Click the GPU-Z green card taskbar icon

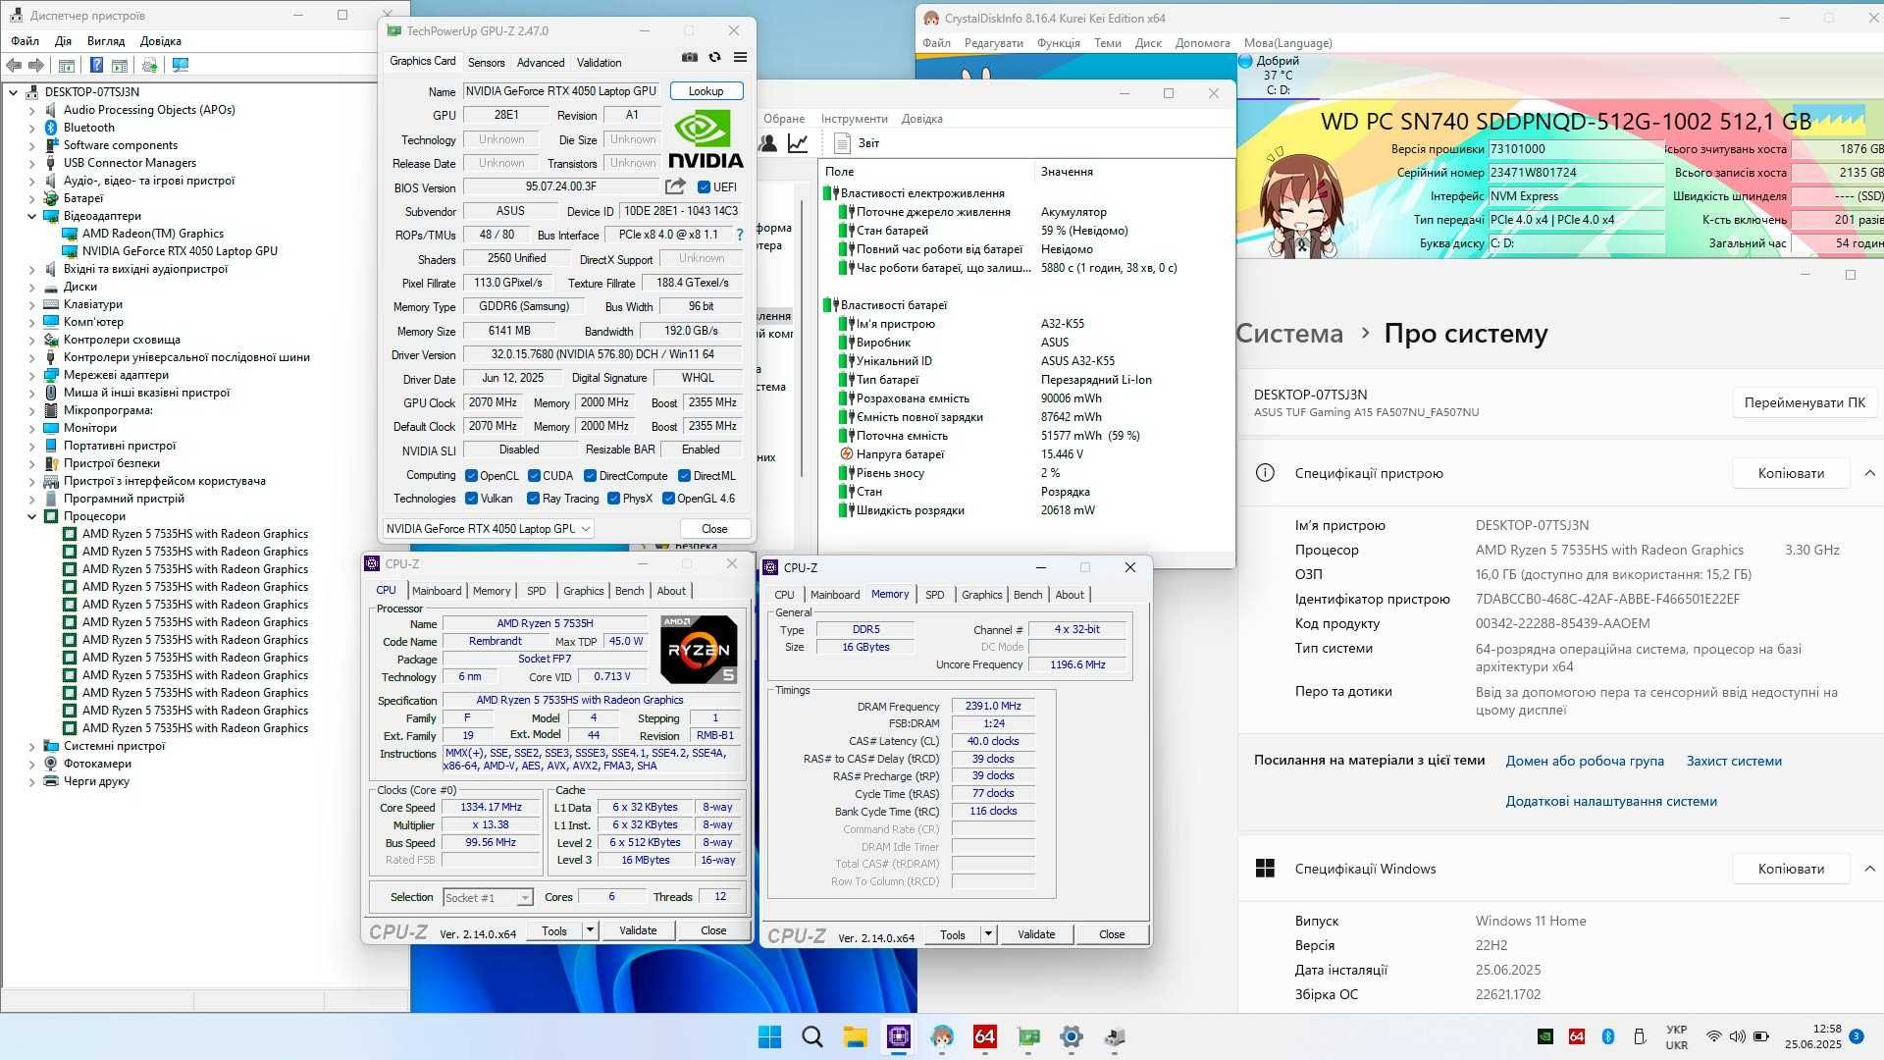pos(1028,1036)
